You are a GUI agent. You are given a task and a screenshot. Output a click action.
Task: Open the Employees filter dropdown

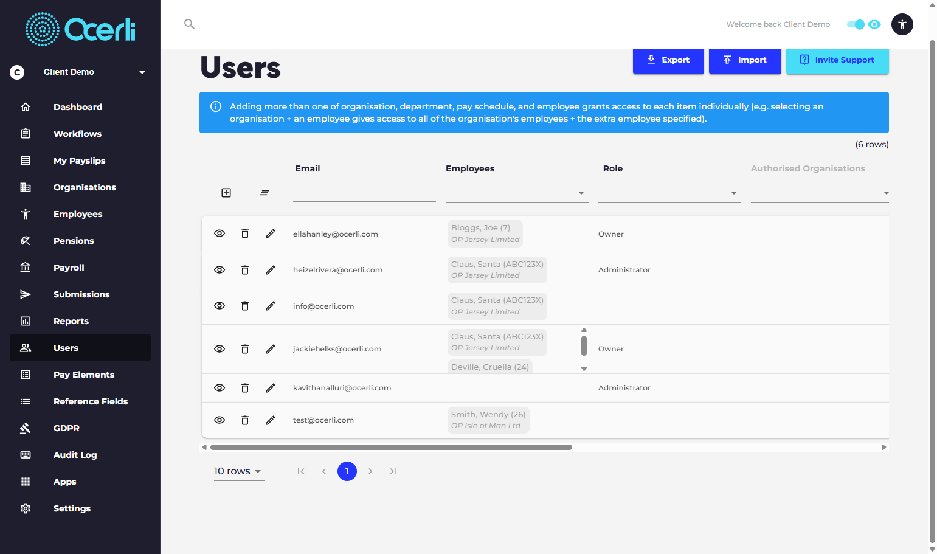[x=517, y=193]
